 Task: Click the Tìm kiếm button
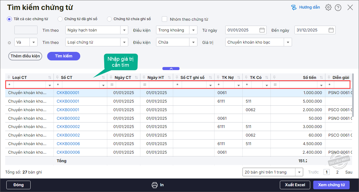click(63, 56)
